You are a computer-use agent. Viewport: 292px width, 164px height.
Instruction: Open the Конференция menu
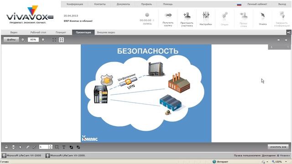(x=75, y=4)
